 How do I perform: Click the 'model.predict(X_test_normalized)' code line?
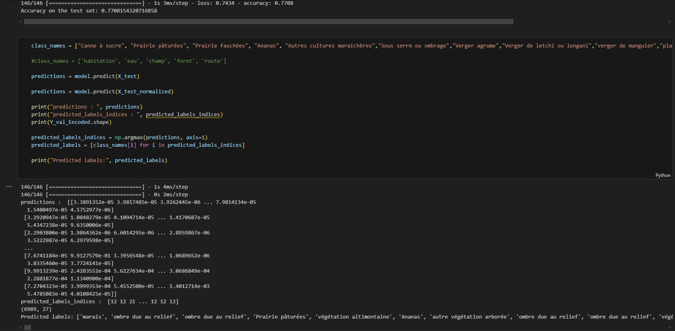(103, 92)
